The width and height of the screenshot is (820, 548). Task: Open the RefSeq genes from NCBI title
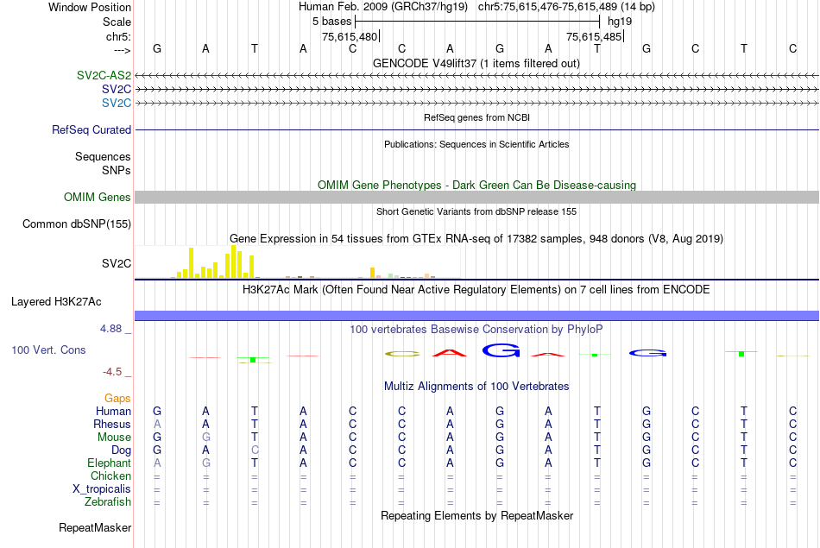pyautogui.click(x=476, y=117)
